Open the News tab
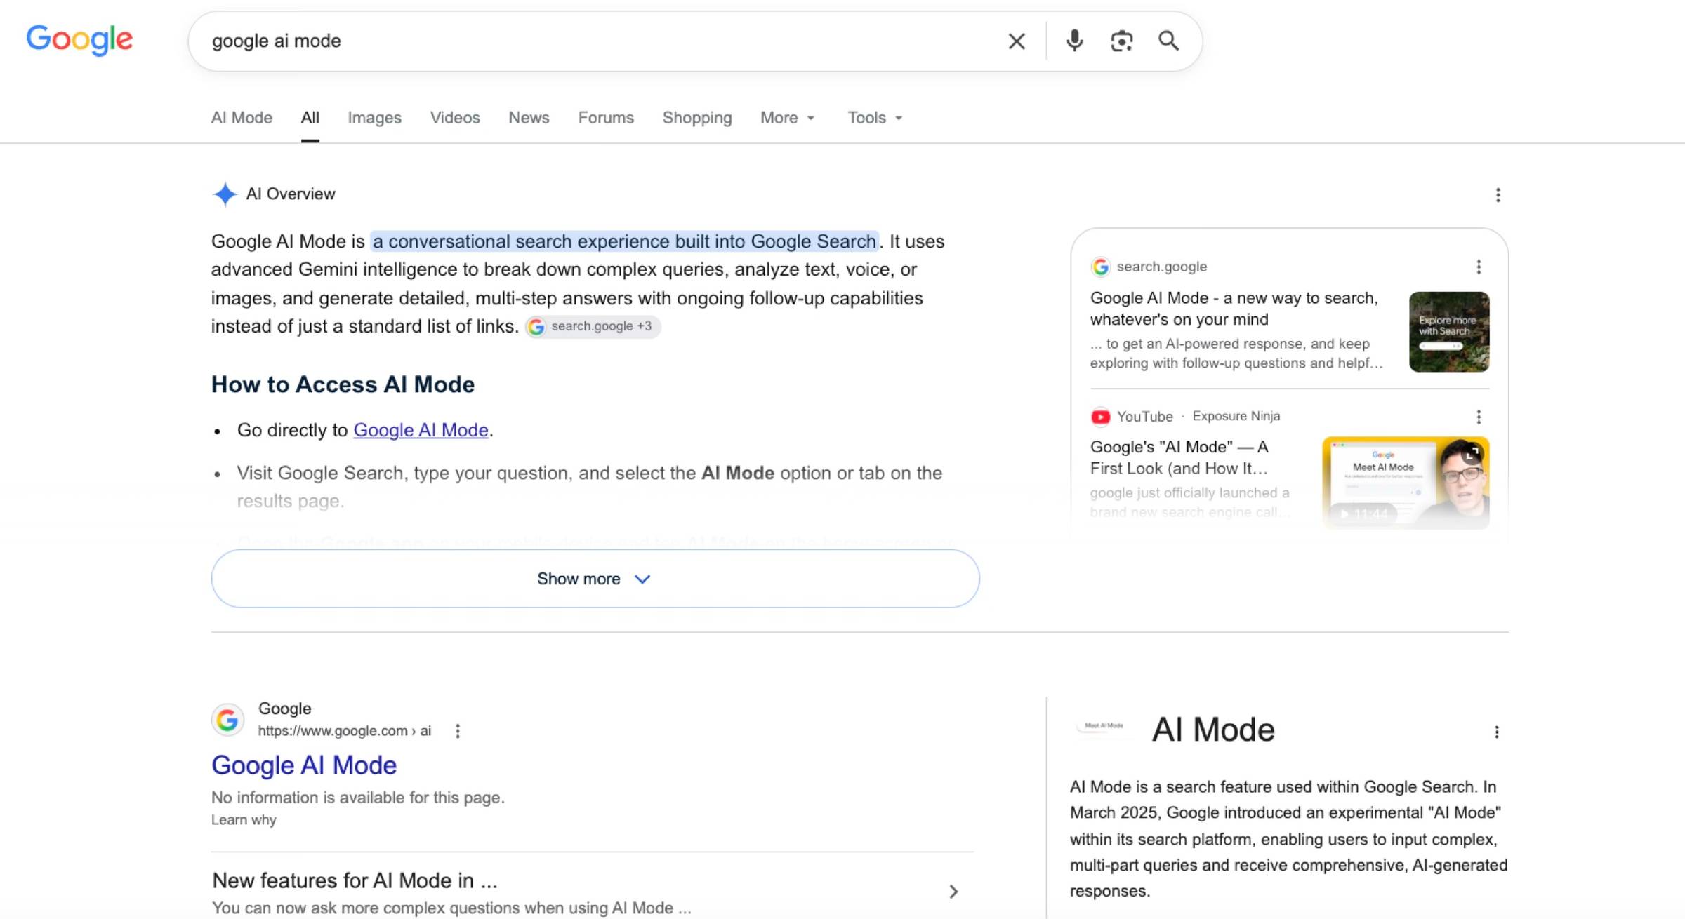The width and height of the screenshot is (1685, 919). 529,118
